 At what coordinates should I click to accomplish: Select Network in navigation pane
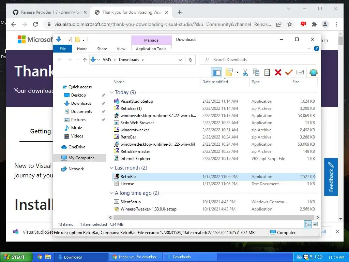tap(76, 169)
